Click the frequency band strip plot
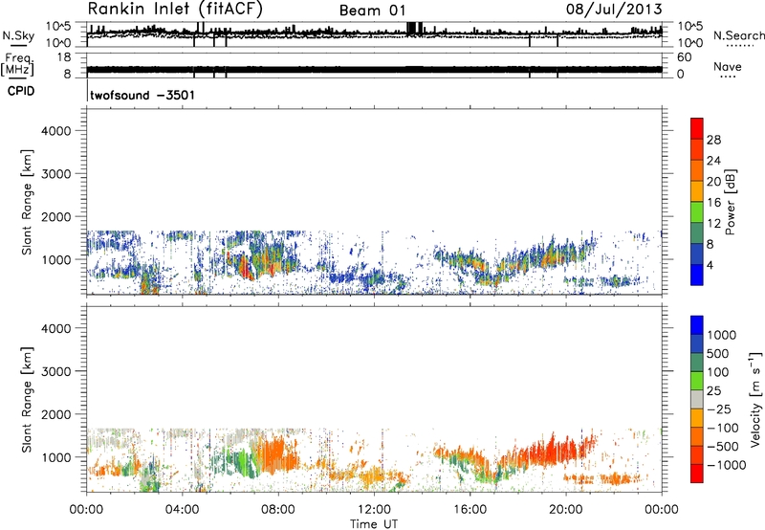This screenshot has width=765, height=530. tap(374, 65)
